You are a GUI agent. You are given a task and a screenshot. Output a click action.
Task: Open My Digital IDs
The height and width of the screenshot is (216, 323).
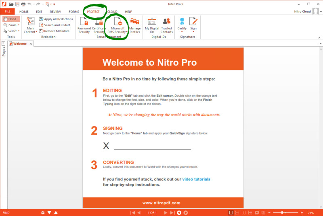click(152, 25)
